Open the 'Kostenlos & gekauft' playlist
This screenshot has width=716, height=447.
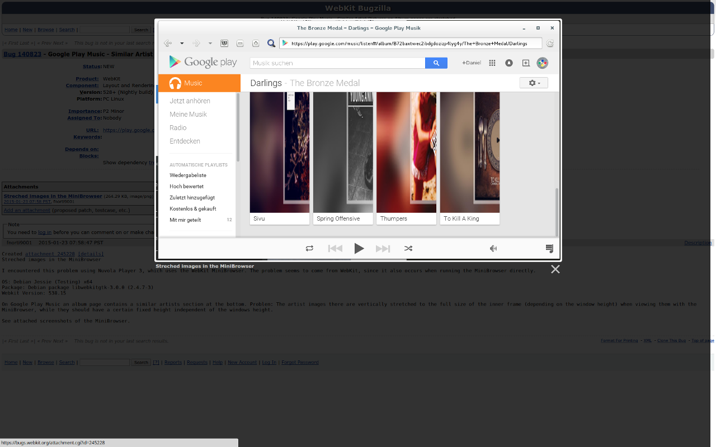point(192,209)
